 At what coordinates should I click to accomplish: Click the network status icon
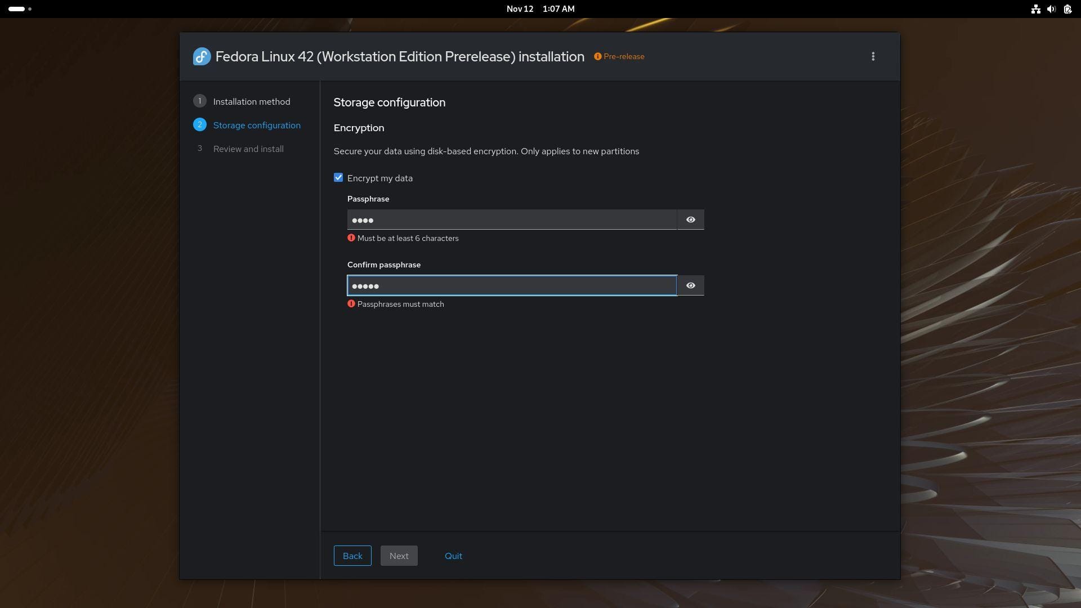click(1035, 9)
